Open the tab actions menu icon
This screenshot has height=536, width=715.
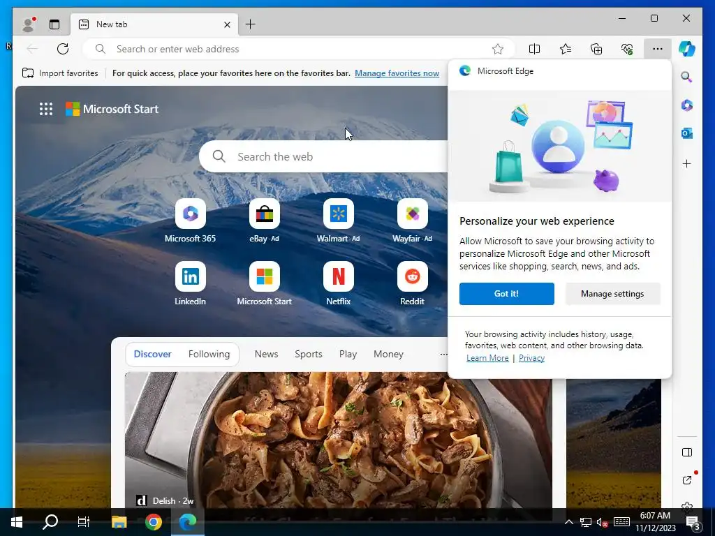click(54, 24)
